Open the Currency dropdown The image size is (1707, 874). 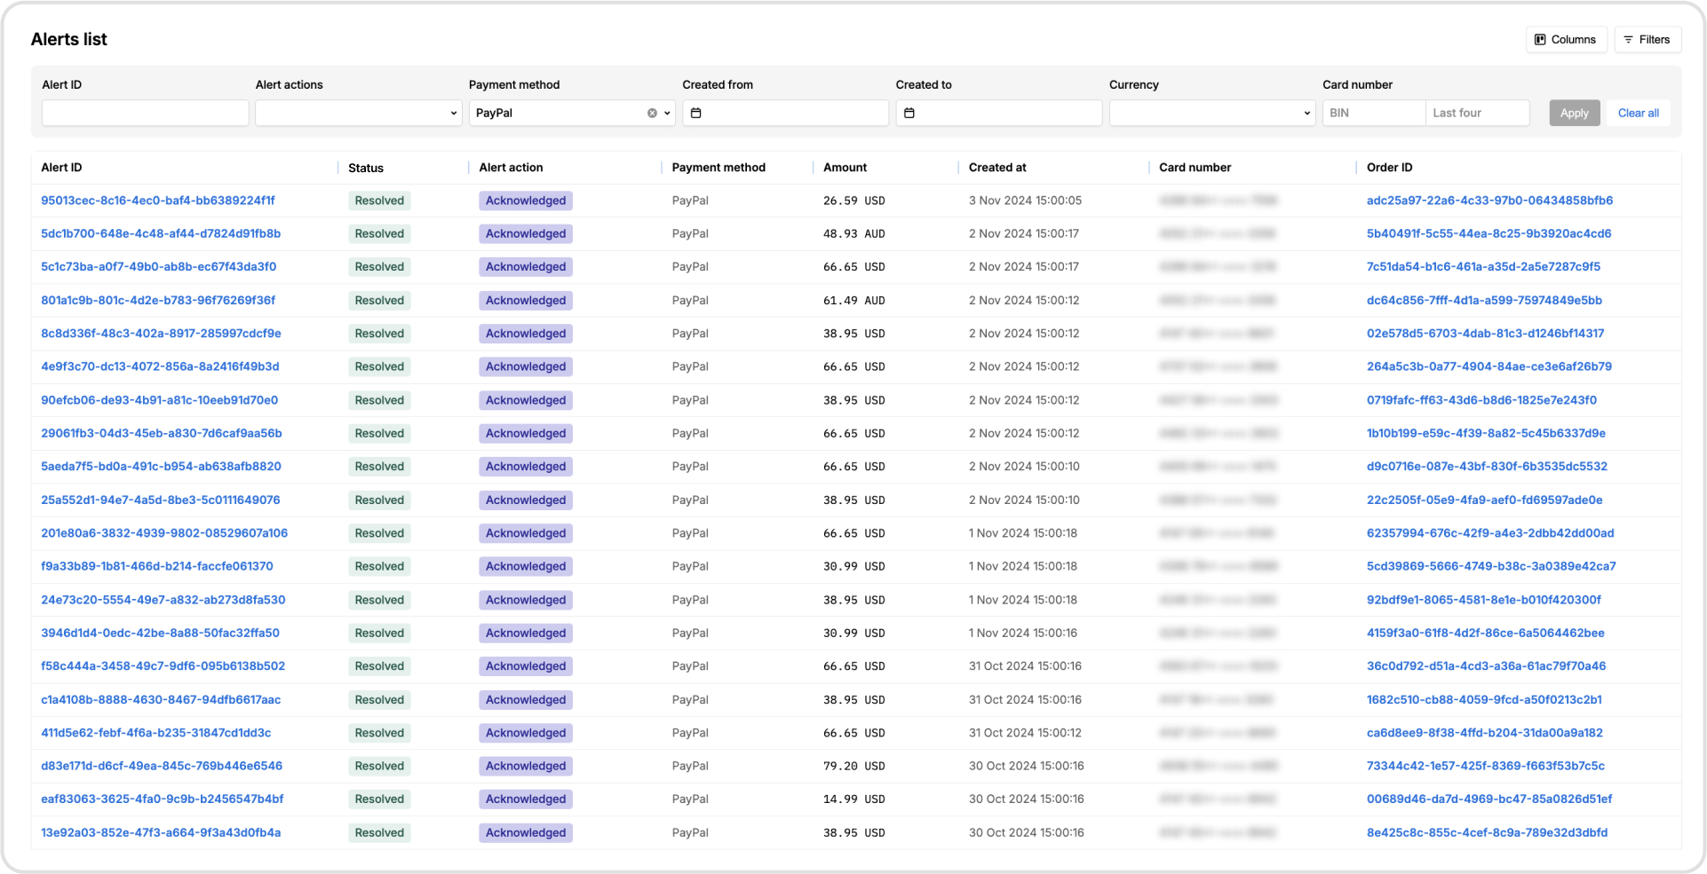click(x=1211, y=113)
